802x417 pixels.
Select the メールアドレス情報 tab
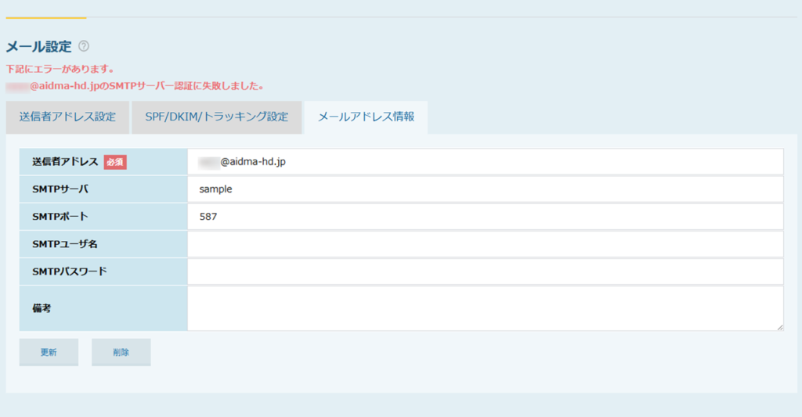pos(366,117)
